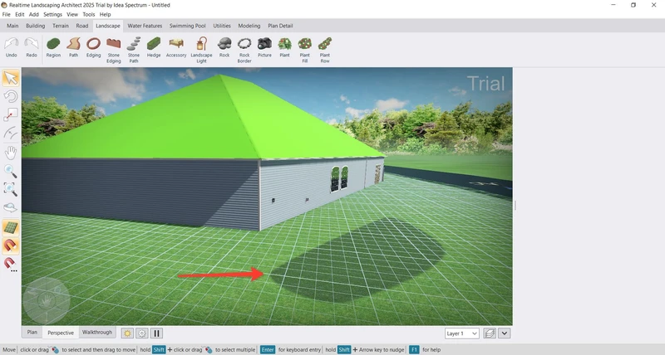This screenshot has width=665, height=355.
Task: Click the circular navigation control in the viewport
Action: tap(45, 300)
